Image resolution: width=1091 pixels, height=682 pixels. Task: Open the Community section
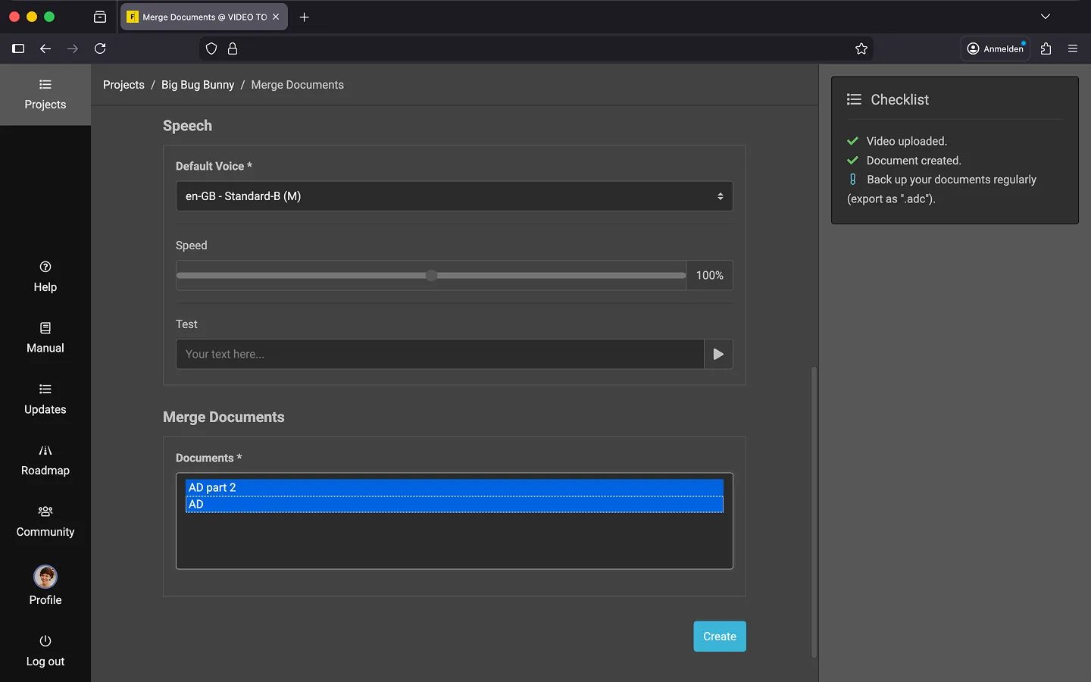(x=45, y=521)
